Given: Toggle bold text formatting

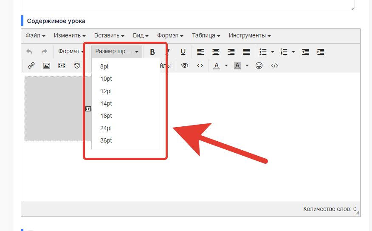Looking at the screenshot, I should tap(152, 52).
